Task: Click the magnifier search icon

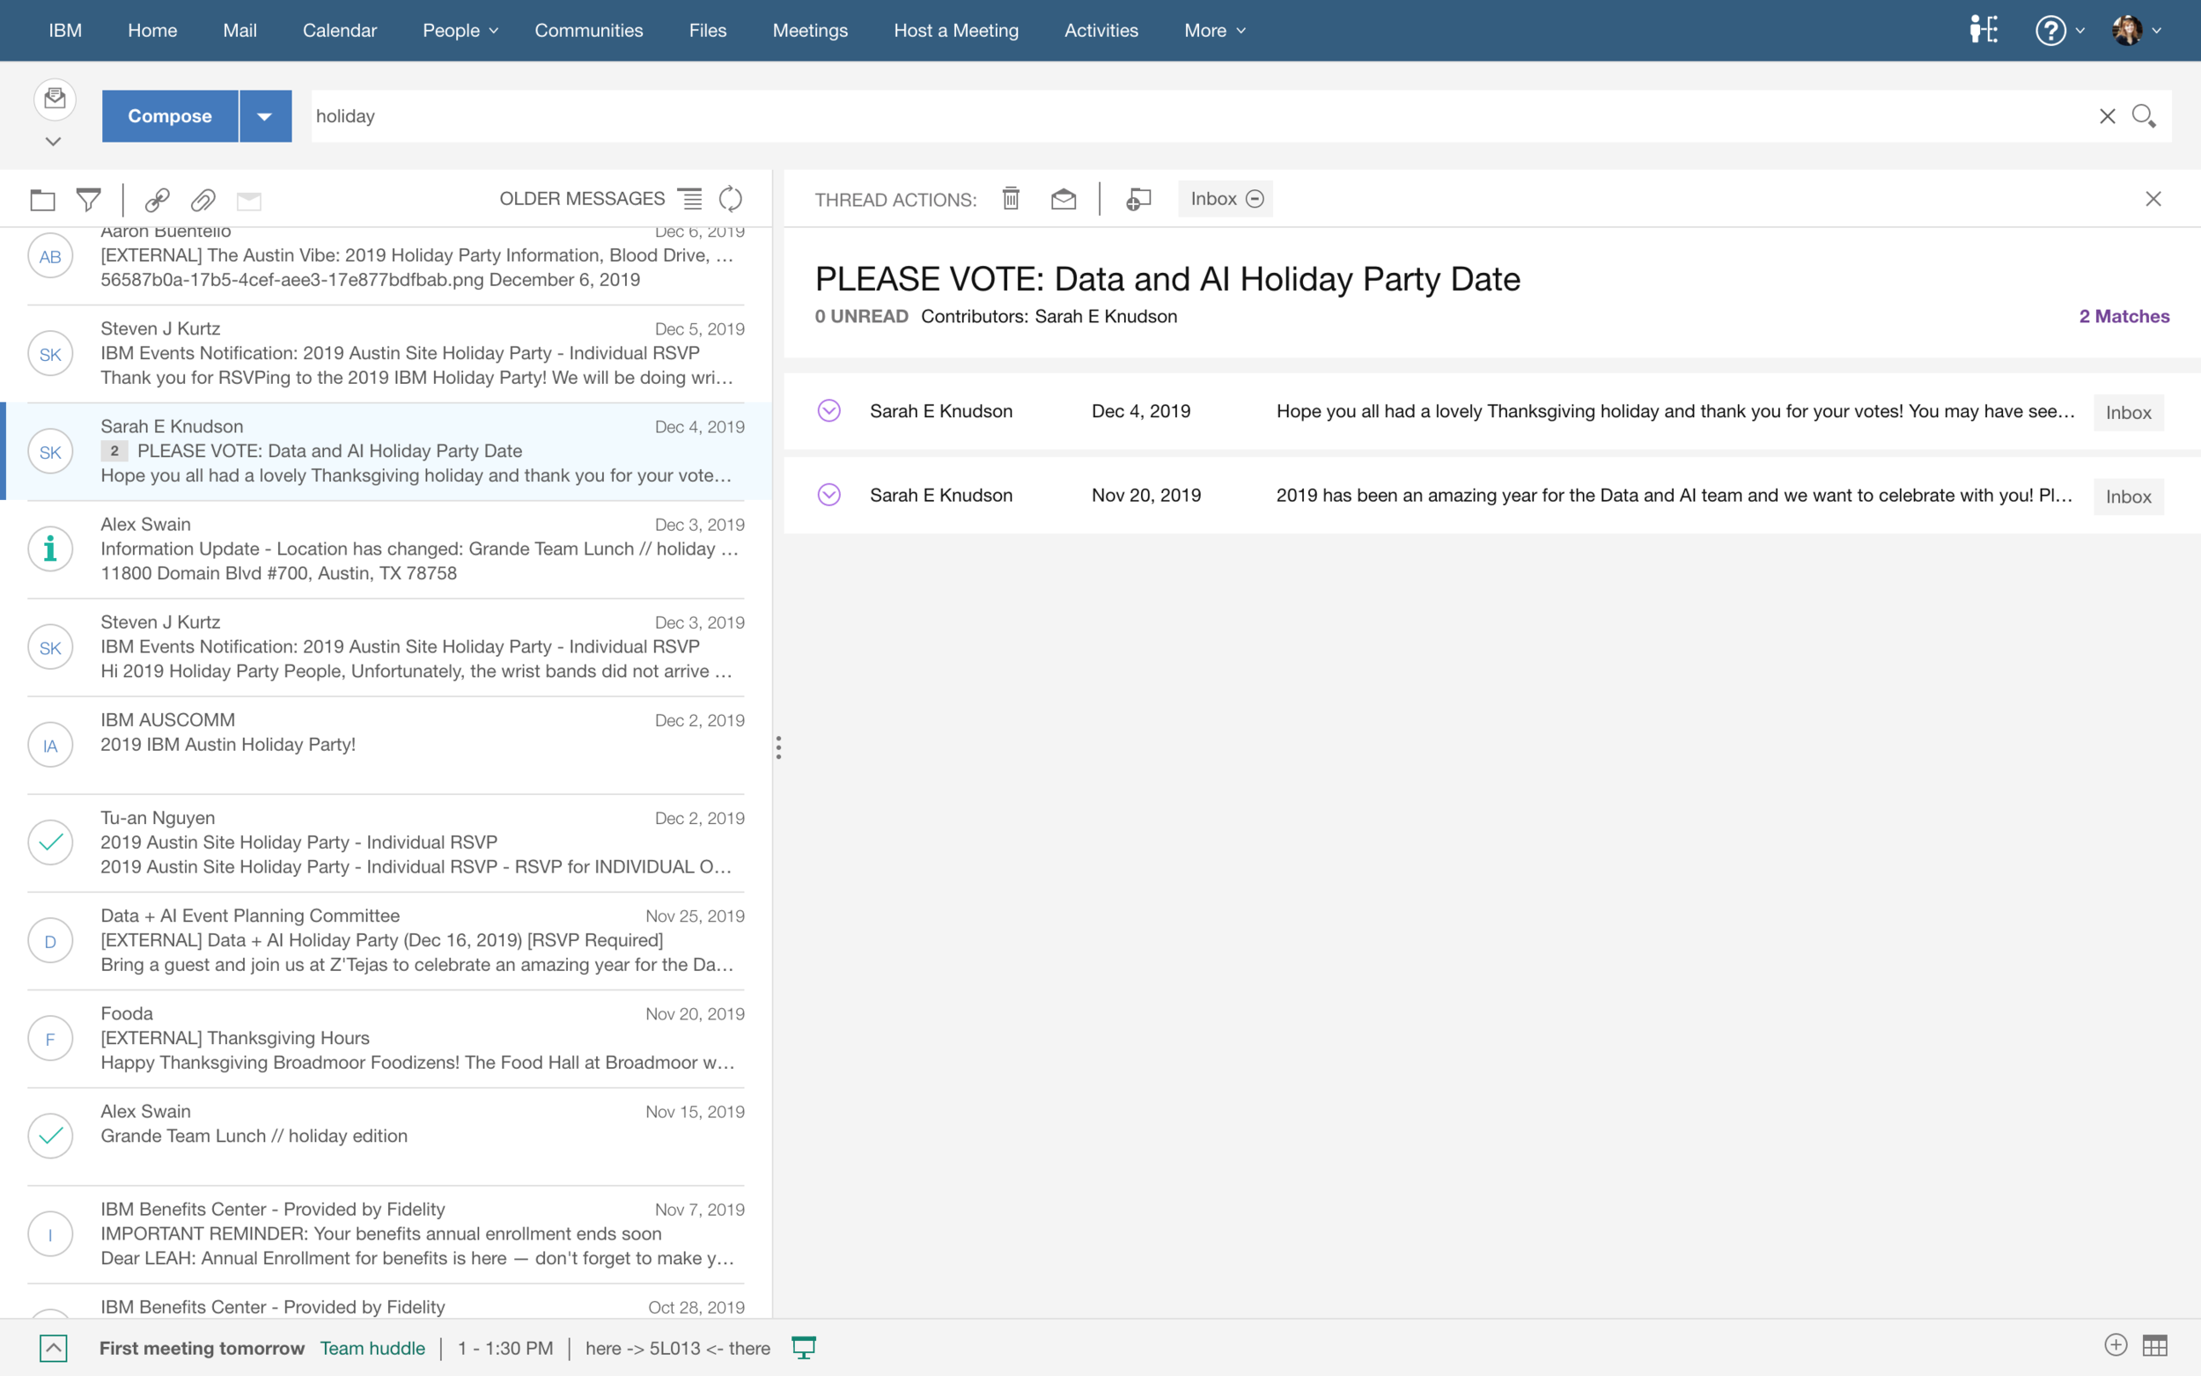Action: click(2144, 115)
